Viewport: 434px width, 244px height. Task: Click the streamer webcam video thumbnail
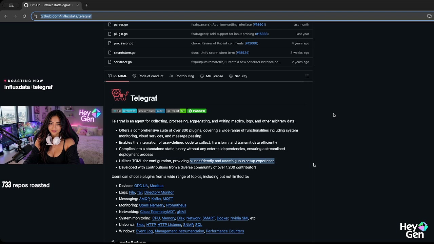pos(52,135)
